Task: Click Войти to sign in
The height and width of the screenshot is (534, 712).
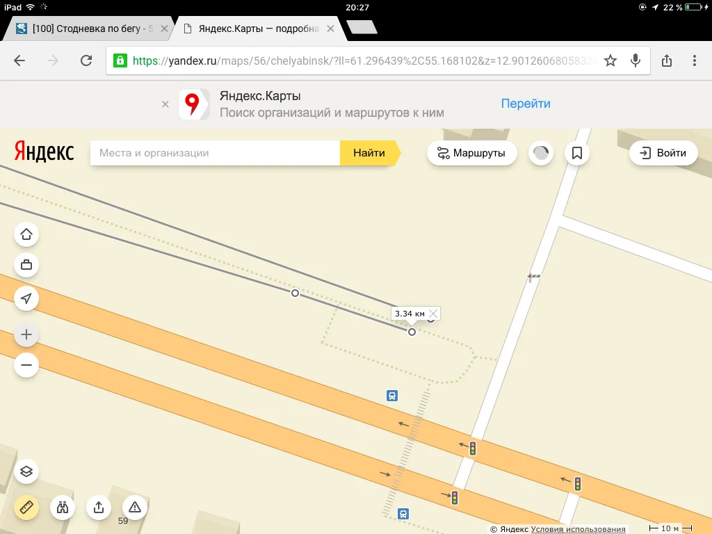Action: pos(663,153)
